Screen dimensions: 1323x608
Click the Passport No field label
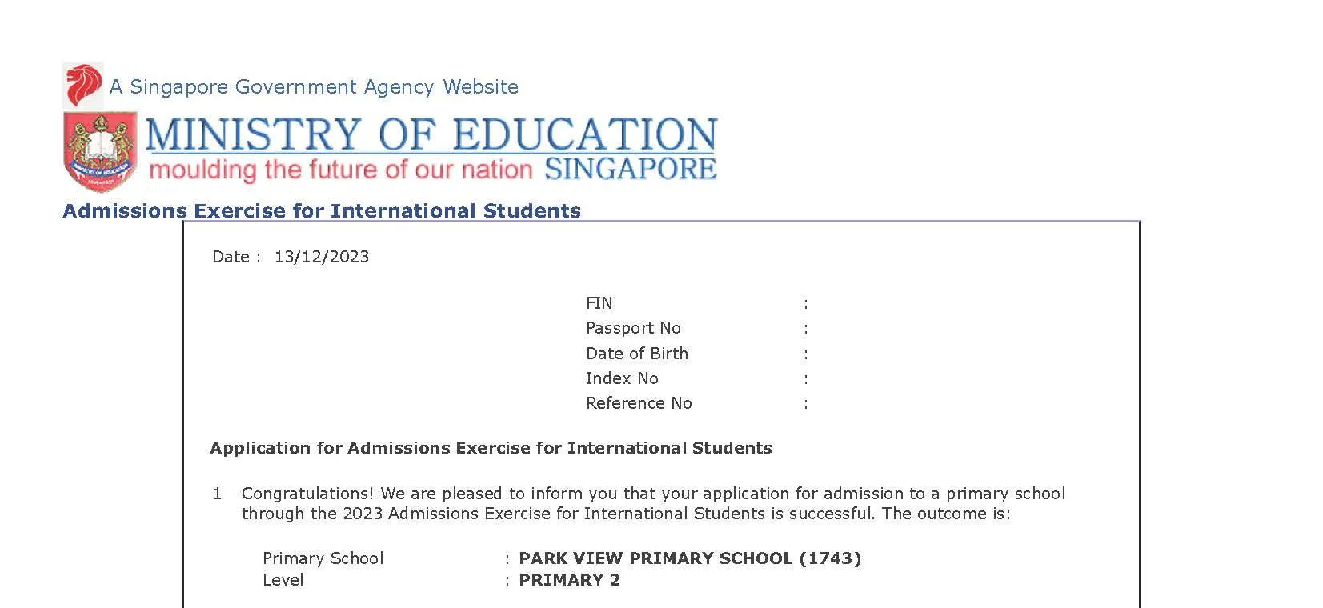tap(633, 328)
